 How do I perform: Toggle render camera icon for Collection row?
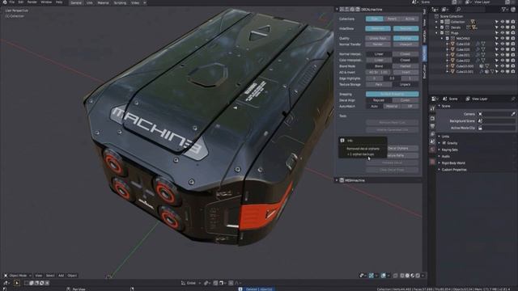point(513,22)
